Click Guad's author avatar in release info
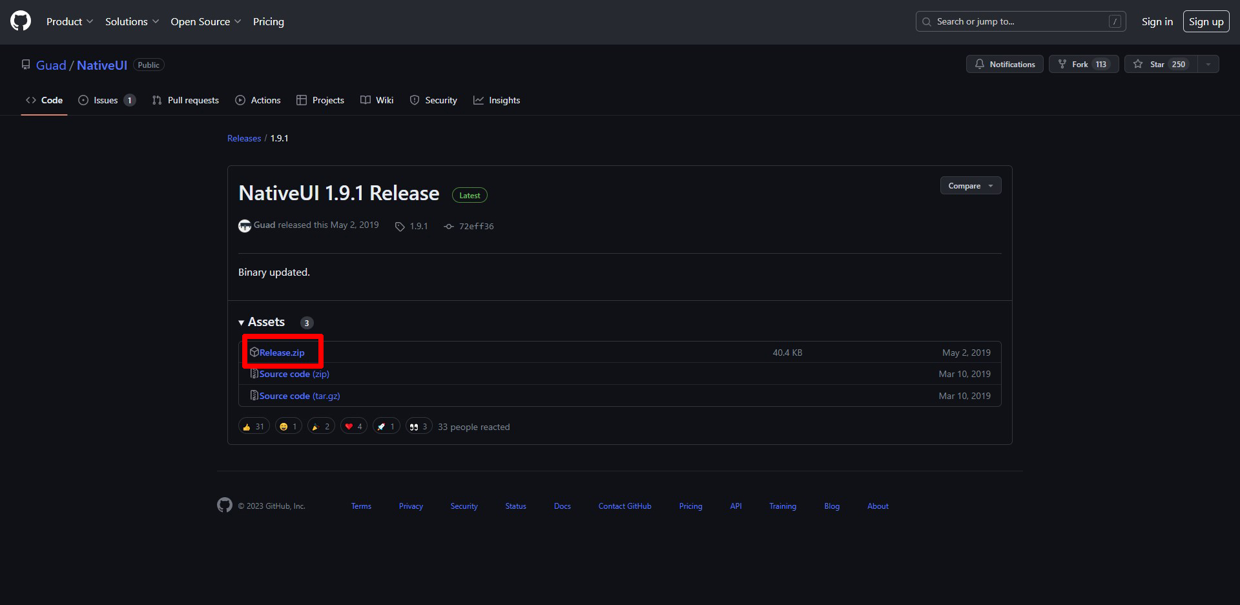Screen dimensions: 1240x605 tap(245, 226)
